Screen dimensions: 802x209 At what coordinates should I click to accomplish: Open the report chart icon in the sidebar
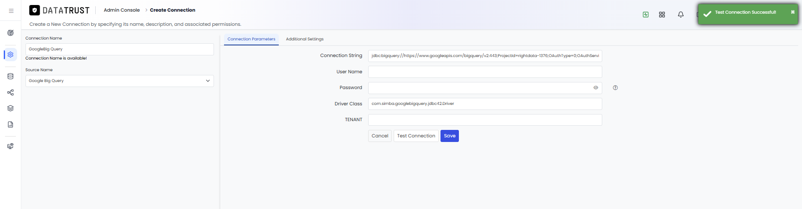pos(10,124)
